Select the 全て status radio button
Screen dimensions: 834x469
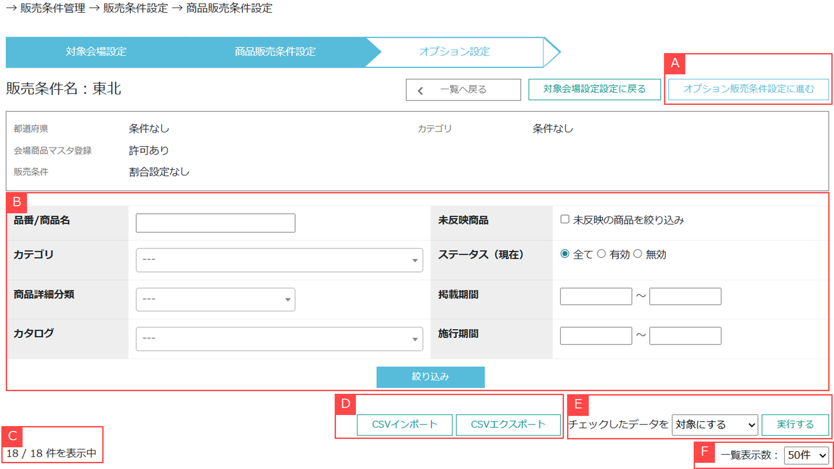(x=565, y=254)
